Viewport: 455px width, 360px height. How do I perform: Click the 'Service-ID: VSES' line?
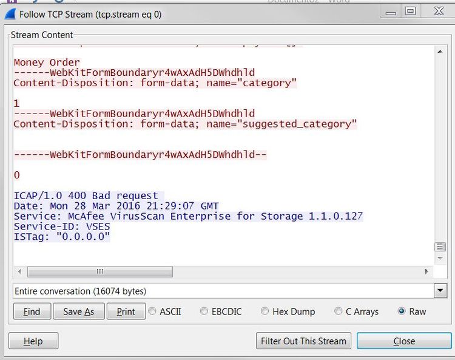(x=62, y=226)
